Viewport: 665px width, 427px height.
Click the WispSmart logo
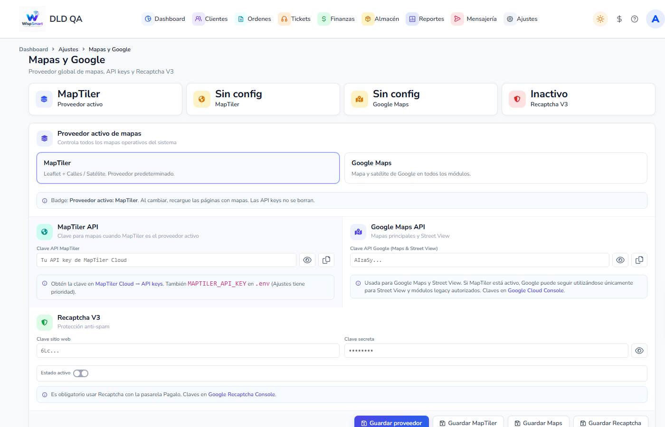pos(32,19)
